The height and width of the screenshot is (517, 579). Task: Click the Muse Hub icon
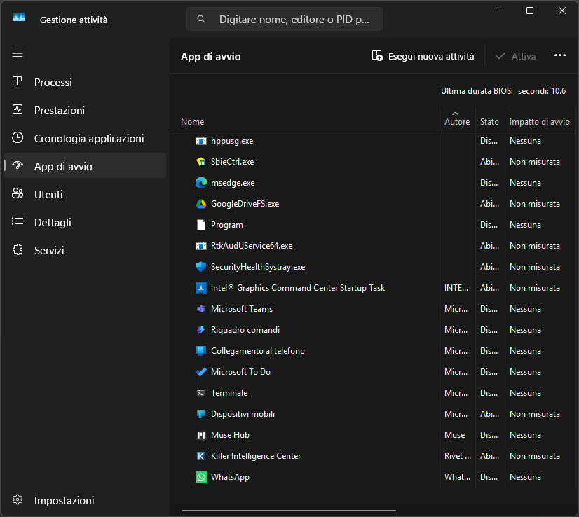coord(201,435)
